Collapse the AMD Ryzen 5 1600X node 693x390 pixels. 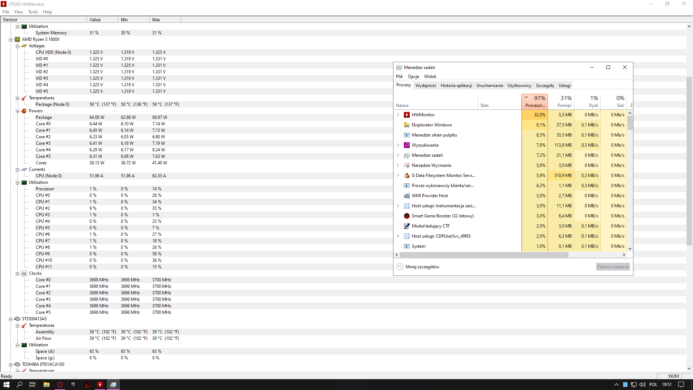point(10,40)
